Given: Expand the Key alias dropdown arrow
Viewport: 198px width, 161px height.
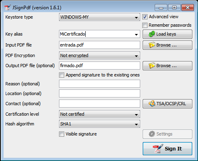Looking at the screenshot, I should 136,34.
